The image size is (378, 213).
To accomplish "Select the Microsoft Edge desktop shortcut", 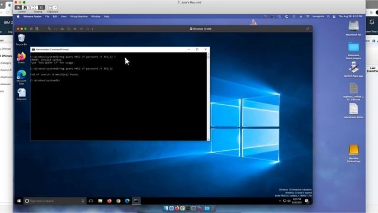I will coord(21,77).
